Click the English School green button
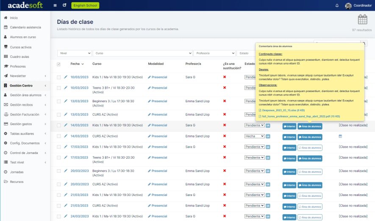 85,5
